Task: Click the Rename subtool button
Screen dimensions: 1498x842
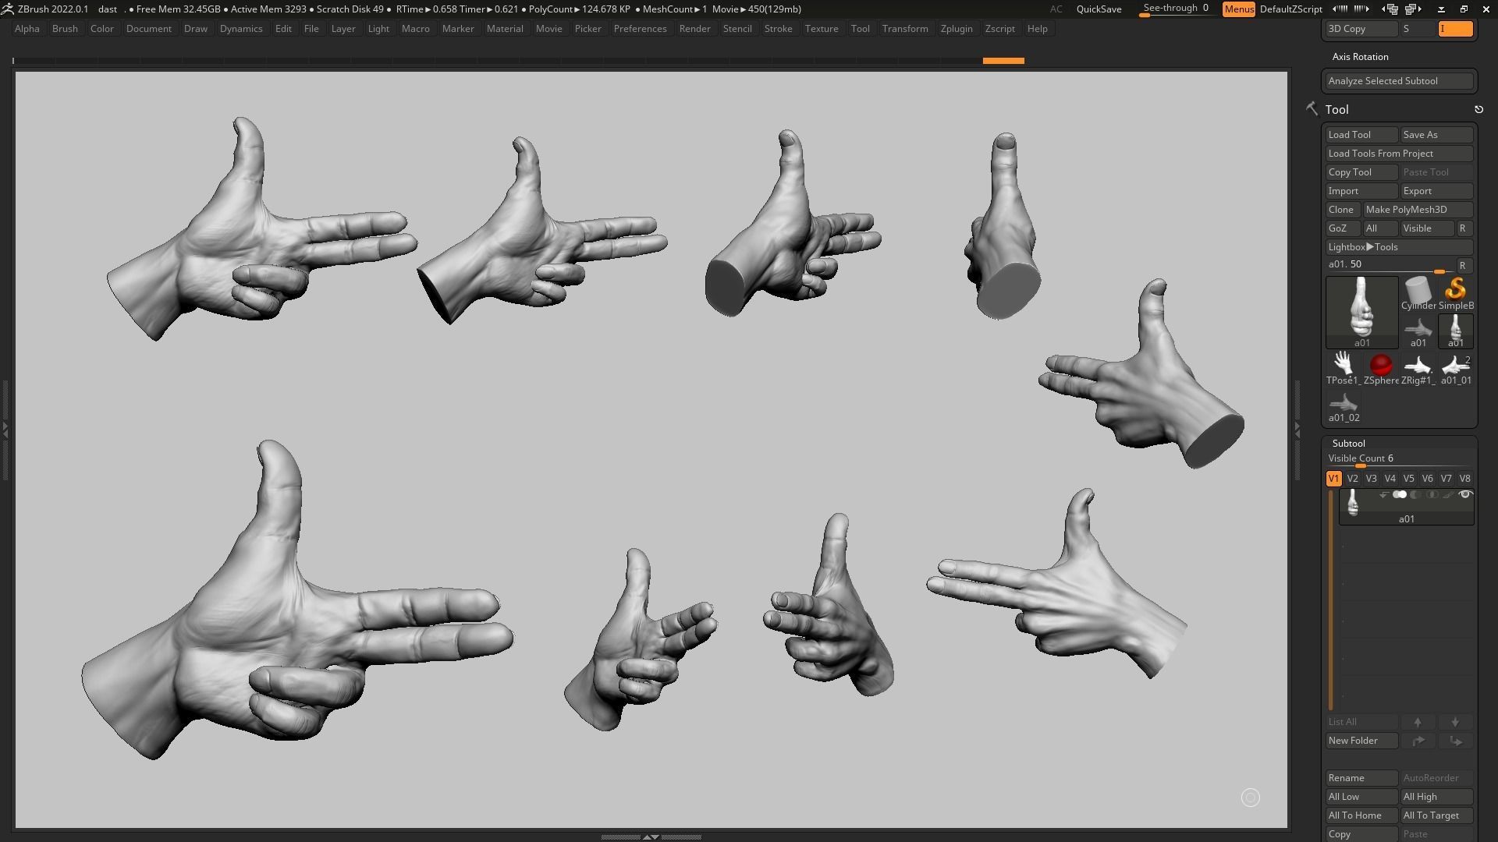Action: click(x=1361, y=778)
